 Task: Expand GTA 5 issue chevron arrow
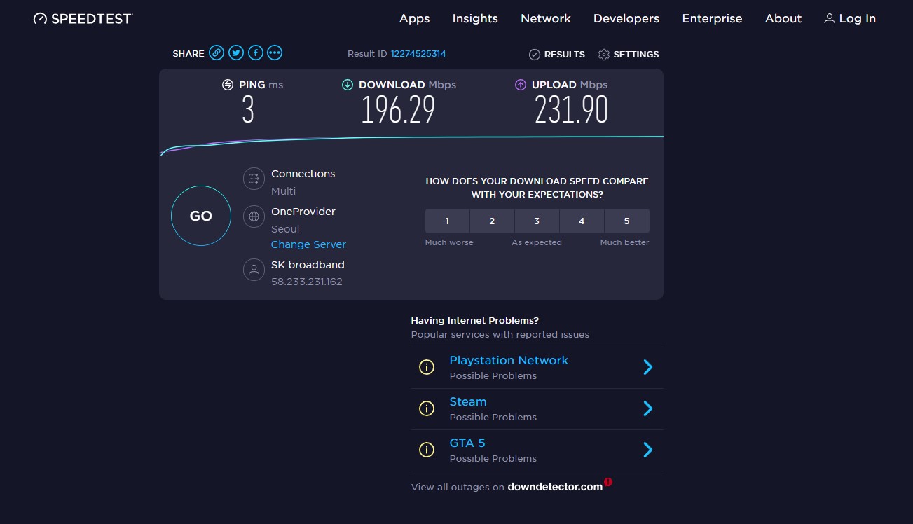(x=648, y=450)
